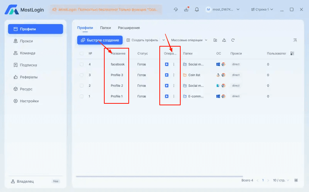
Task: Click the Создать профиль button
Action: pos(142,40)
